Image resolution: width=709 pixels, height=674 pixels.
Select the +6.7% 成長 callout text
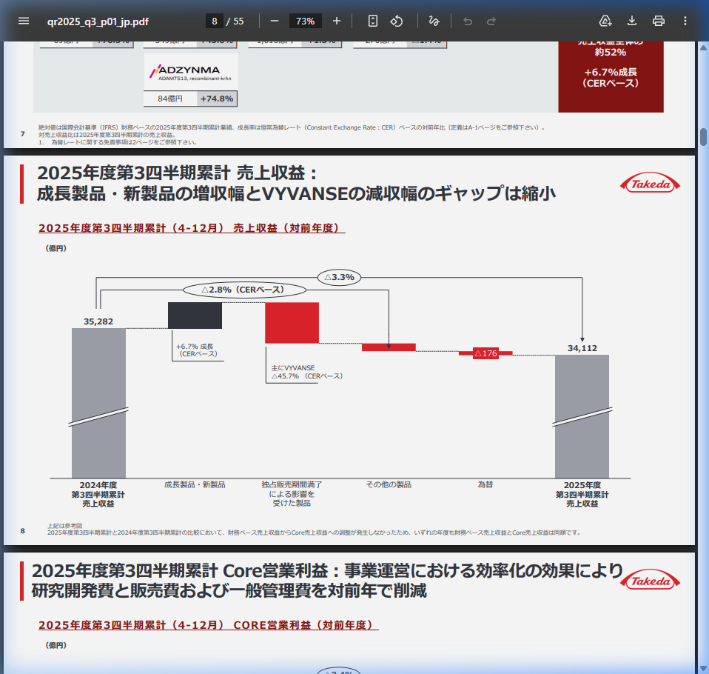coord(196,350)
